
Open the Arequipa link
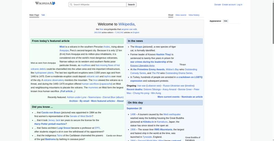tap(64, 50)
